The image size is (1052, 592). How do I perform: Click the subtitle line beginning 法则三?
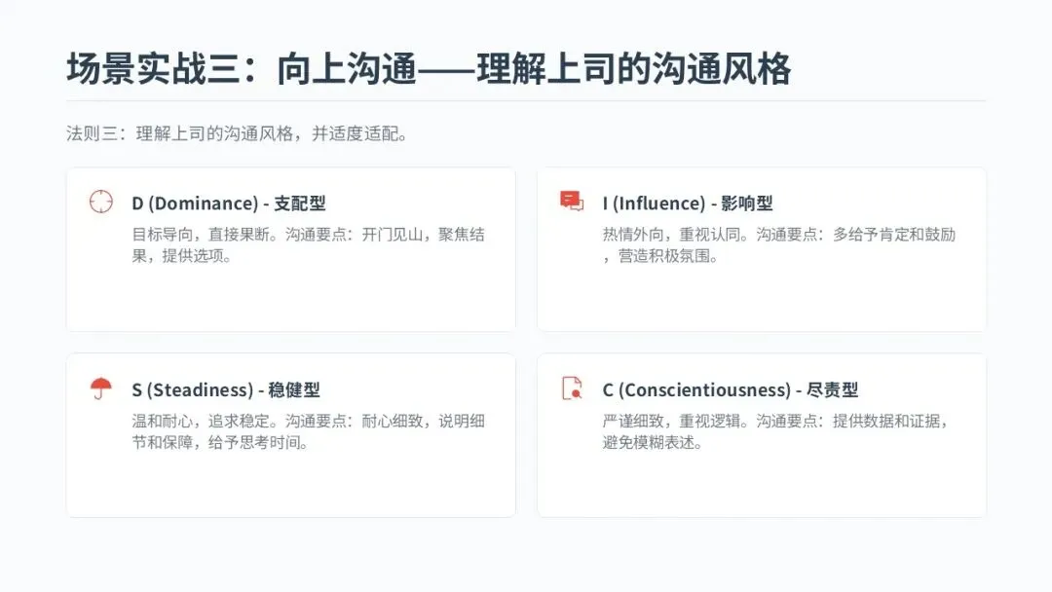pos(237,133)
